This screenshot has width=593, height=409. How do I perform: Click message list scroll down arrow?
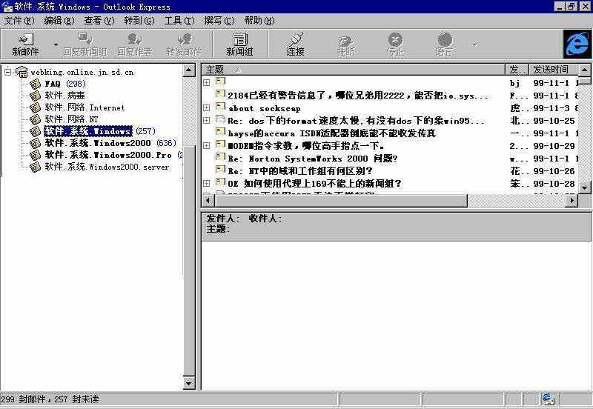tap(584, 187)
